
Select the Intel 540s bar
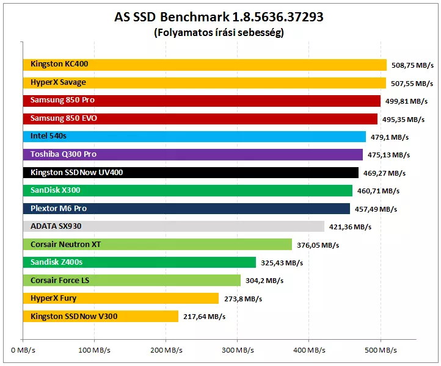pos(194,137)
